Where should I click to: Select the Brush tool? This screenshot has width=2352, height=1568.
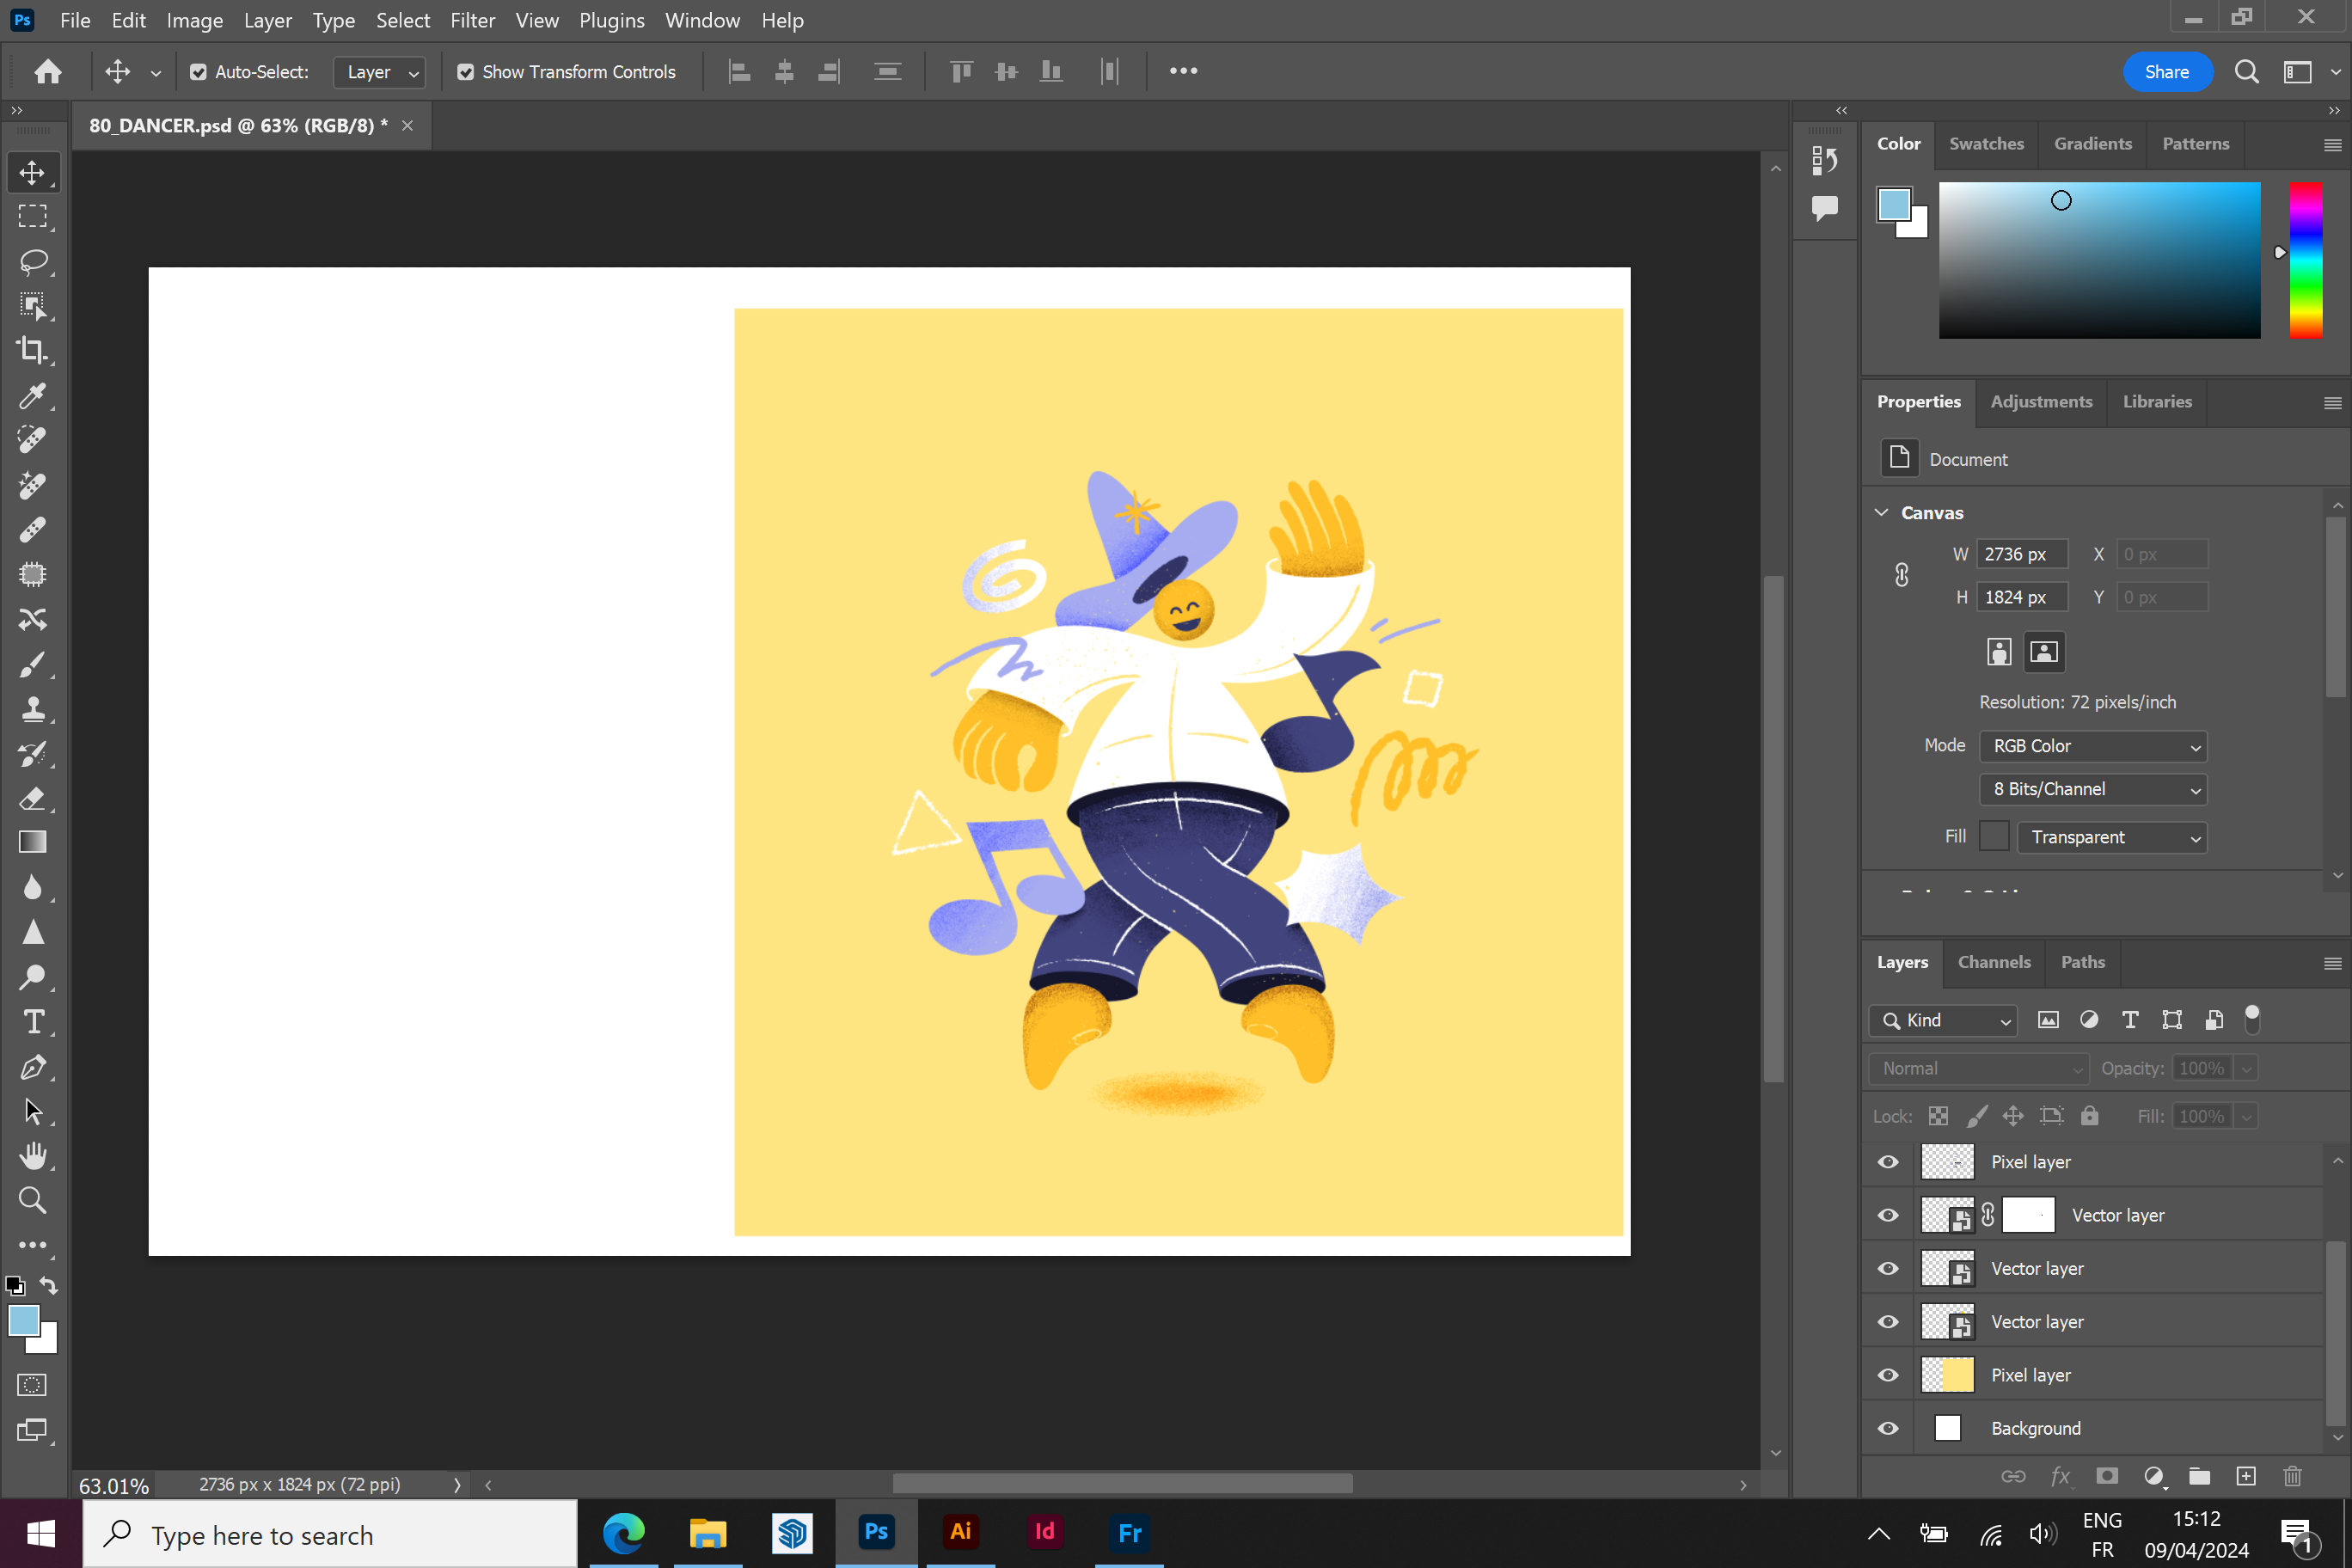[x=32, y=664]
